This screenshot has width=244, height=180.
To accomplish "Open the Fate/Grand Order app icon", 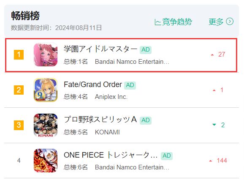I will point(46,90).
